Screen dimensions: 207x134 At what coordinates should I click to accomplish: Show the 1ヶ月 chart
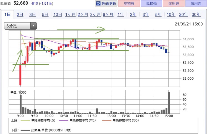pos(70,15)
